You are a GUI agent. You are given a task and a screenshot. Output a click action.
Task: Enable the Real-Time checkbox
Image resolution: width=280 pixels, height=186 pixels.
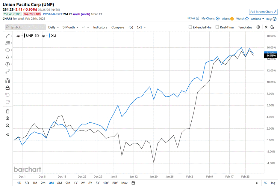click(x=217, y=27)
